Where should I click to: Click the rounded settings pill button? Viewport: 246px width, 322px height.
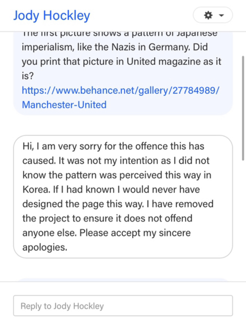(x=213, y=15)
